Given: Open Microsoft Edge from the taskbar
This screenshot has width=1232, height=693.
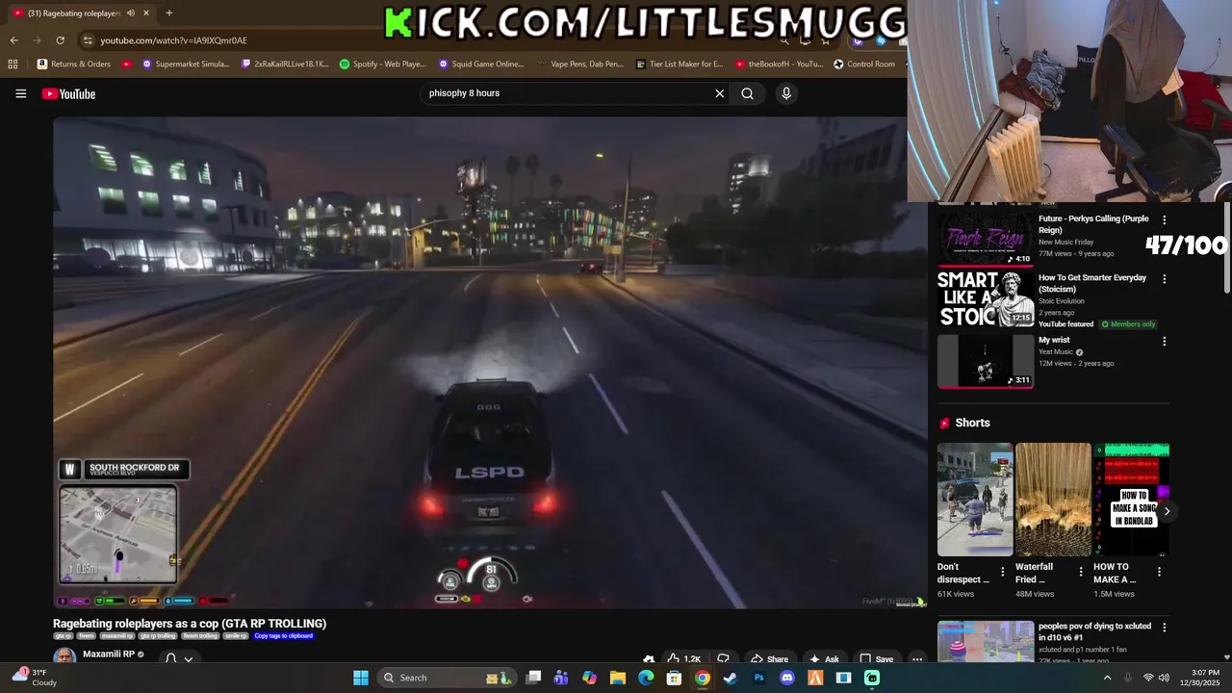Looking at the screenshot, I should point(646,678).
